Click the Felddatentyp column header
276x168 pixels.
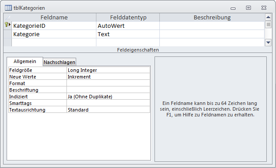click(x=128, y=17)
